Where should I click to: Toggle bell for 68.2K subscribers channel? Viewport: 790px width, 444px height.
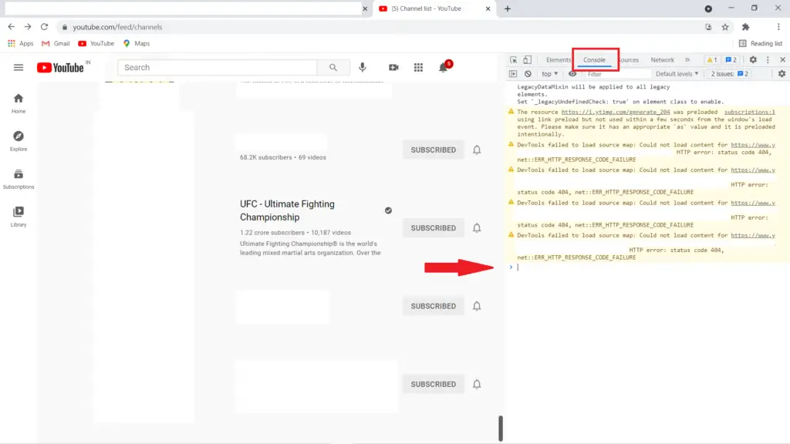tap(477, 150)
